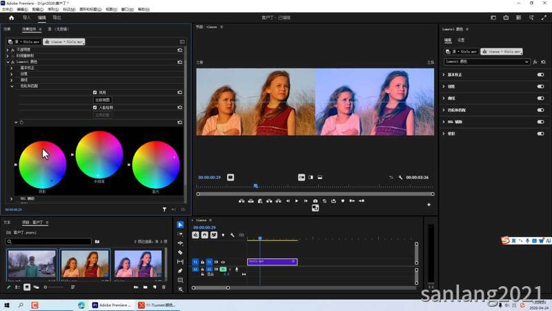
Task: Reset the Lumetri Color effect in Effect Controls
Action: 180,62
